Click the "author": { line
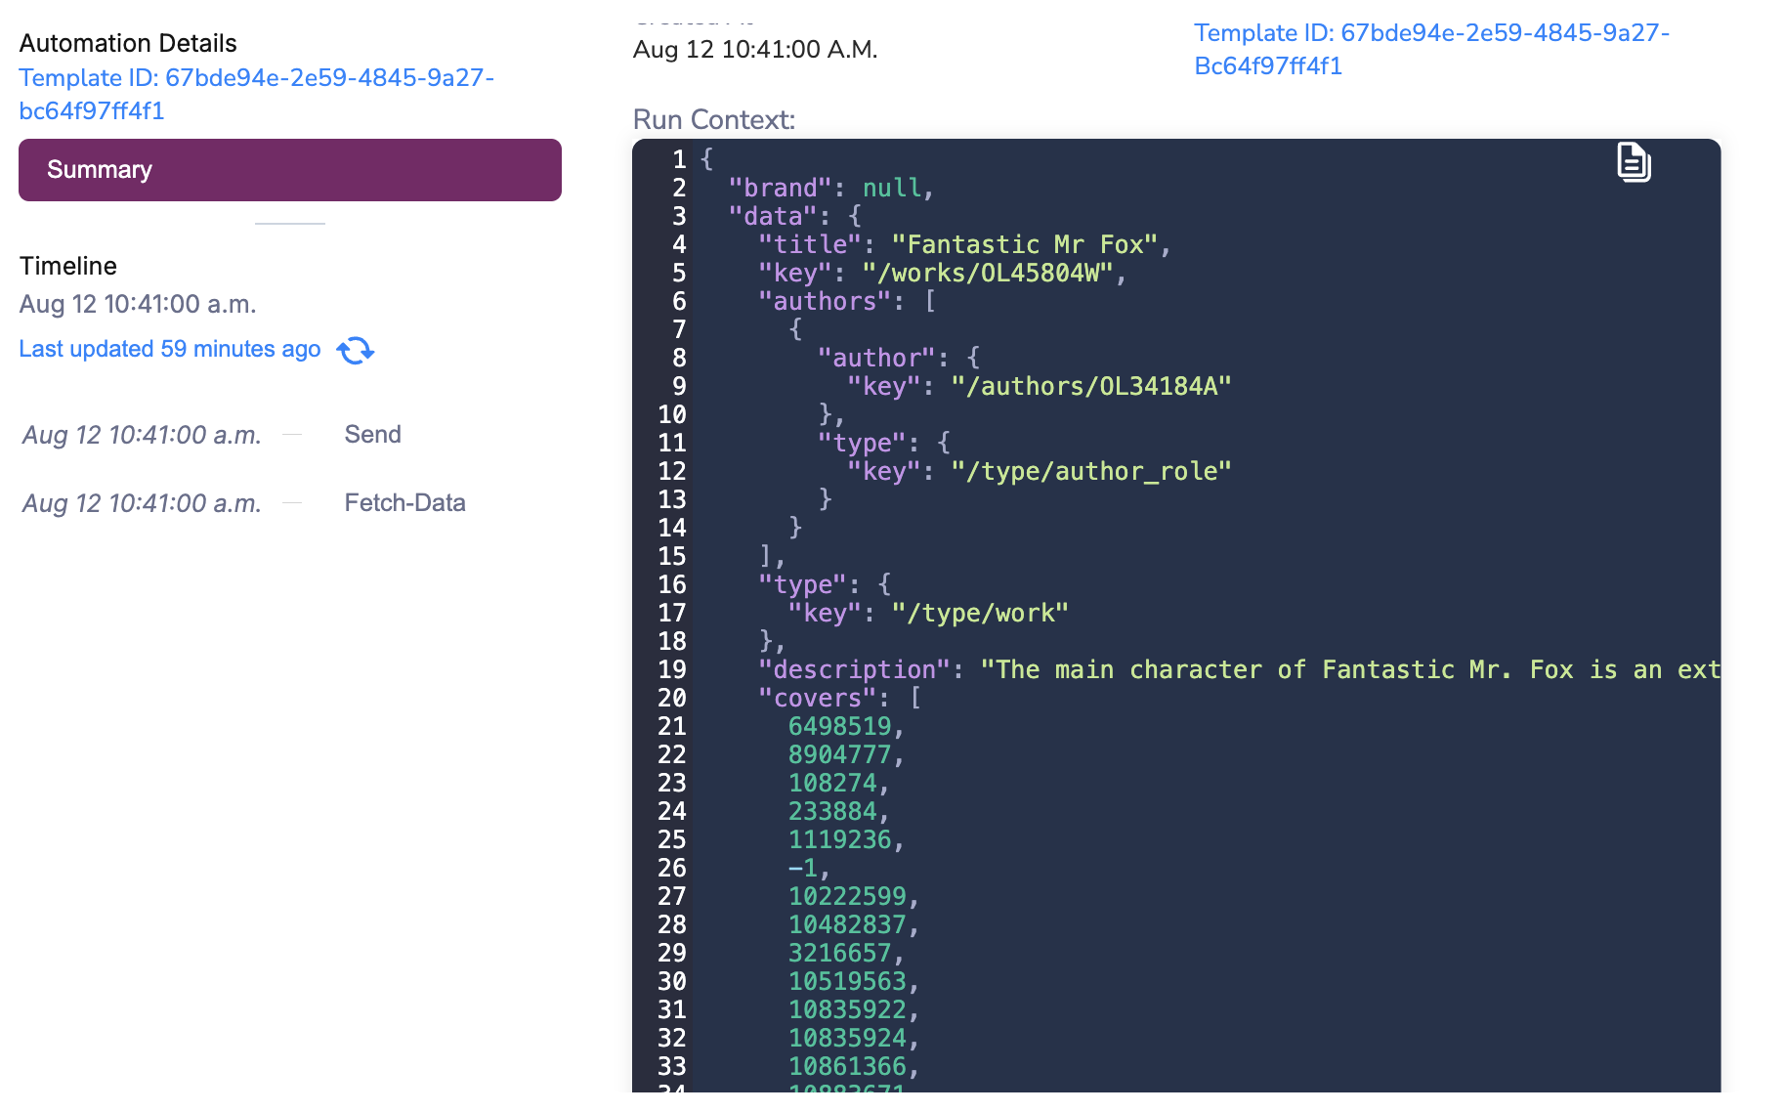Screen dimensions: 1784x1112 (899, 358)
